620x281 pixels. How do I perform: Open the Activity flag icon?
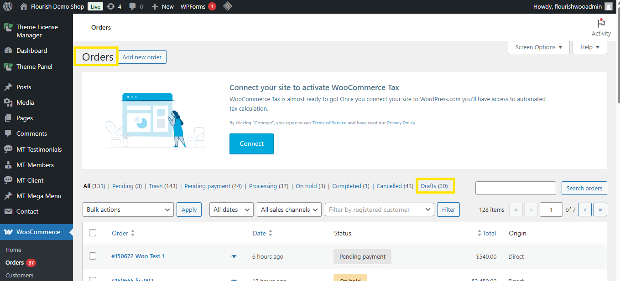coord(601,23)
